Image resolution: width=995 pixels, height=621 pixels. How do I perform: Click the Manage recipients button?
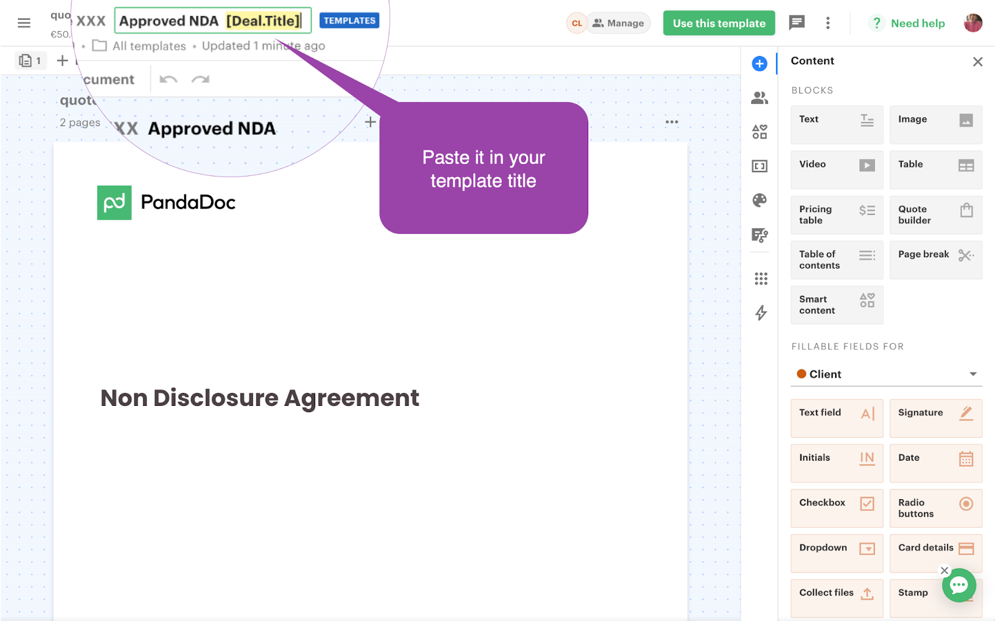(x=618, y=23)
